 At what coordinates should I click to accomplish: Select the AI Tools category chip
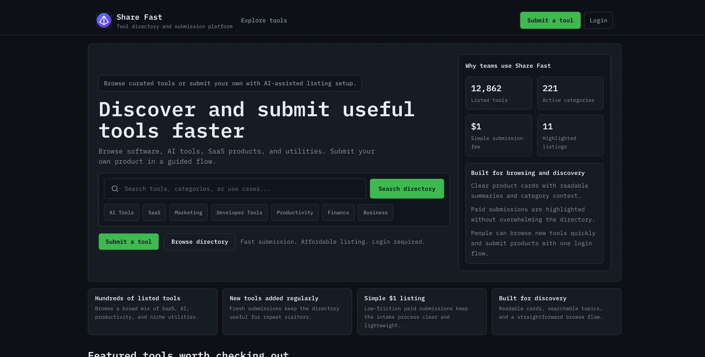(x=122, y=213)
